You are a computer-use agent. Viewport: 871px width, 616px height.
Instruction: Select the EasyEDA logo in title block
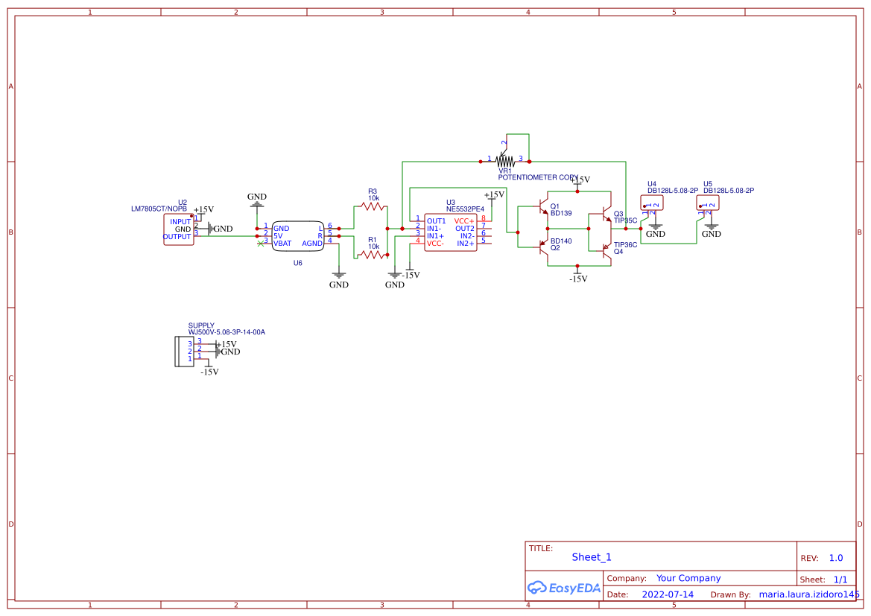(x=563, y=588)
